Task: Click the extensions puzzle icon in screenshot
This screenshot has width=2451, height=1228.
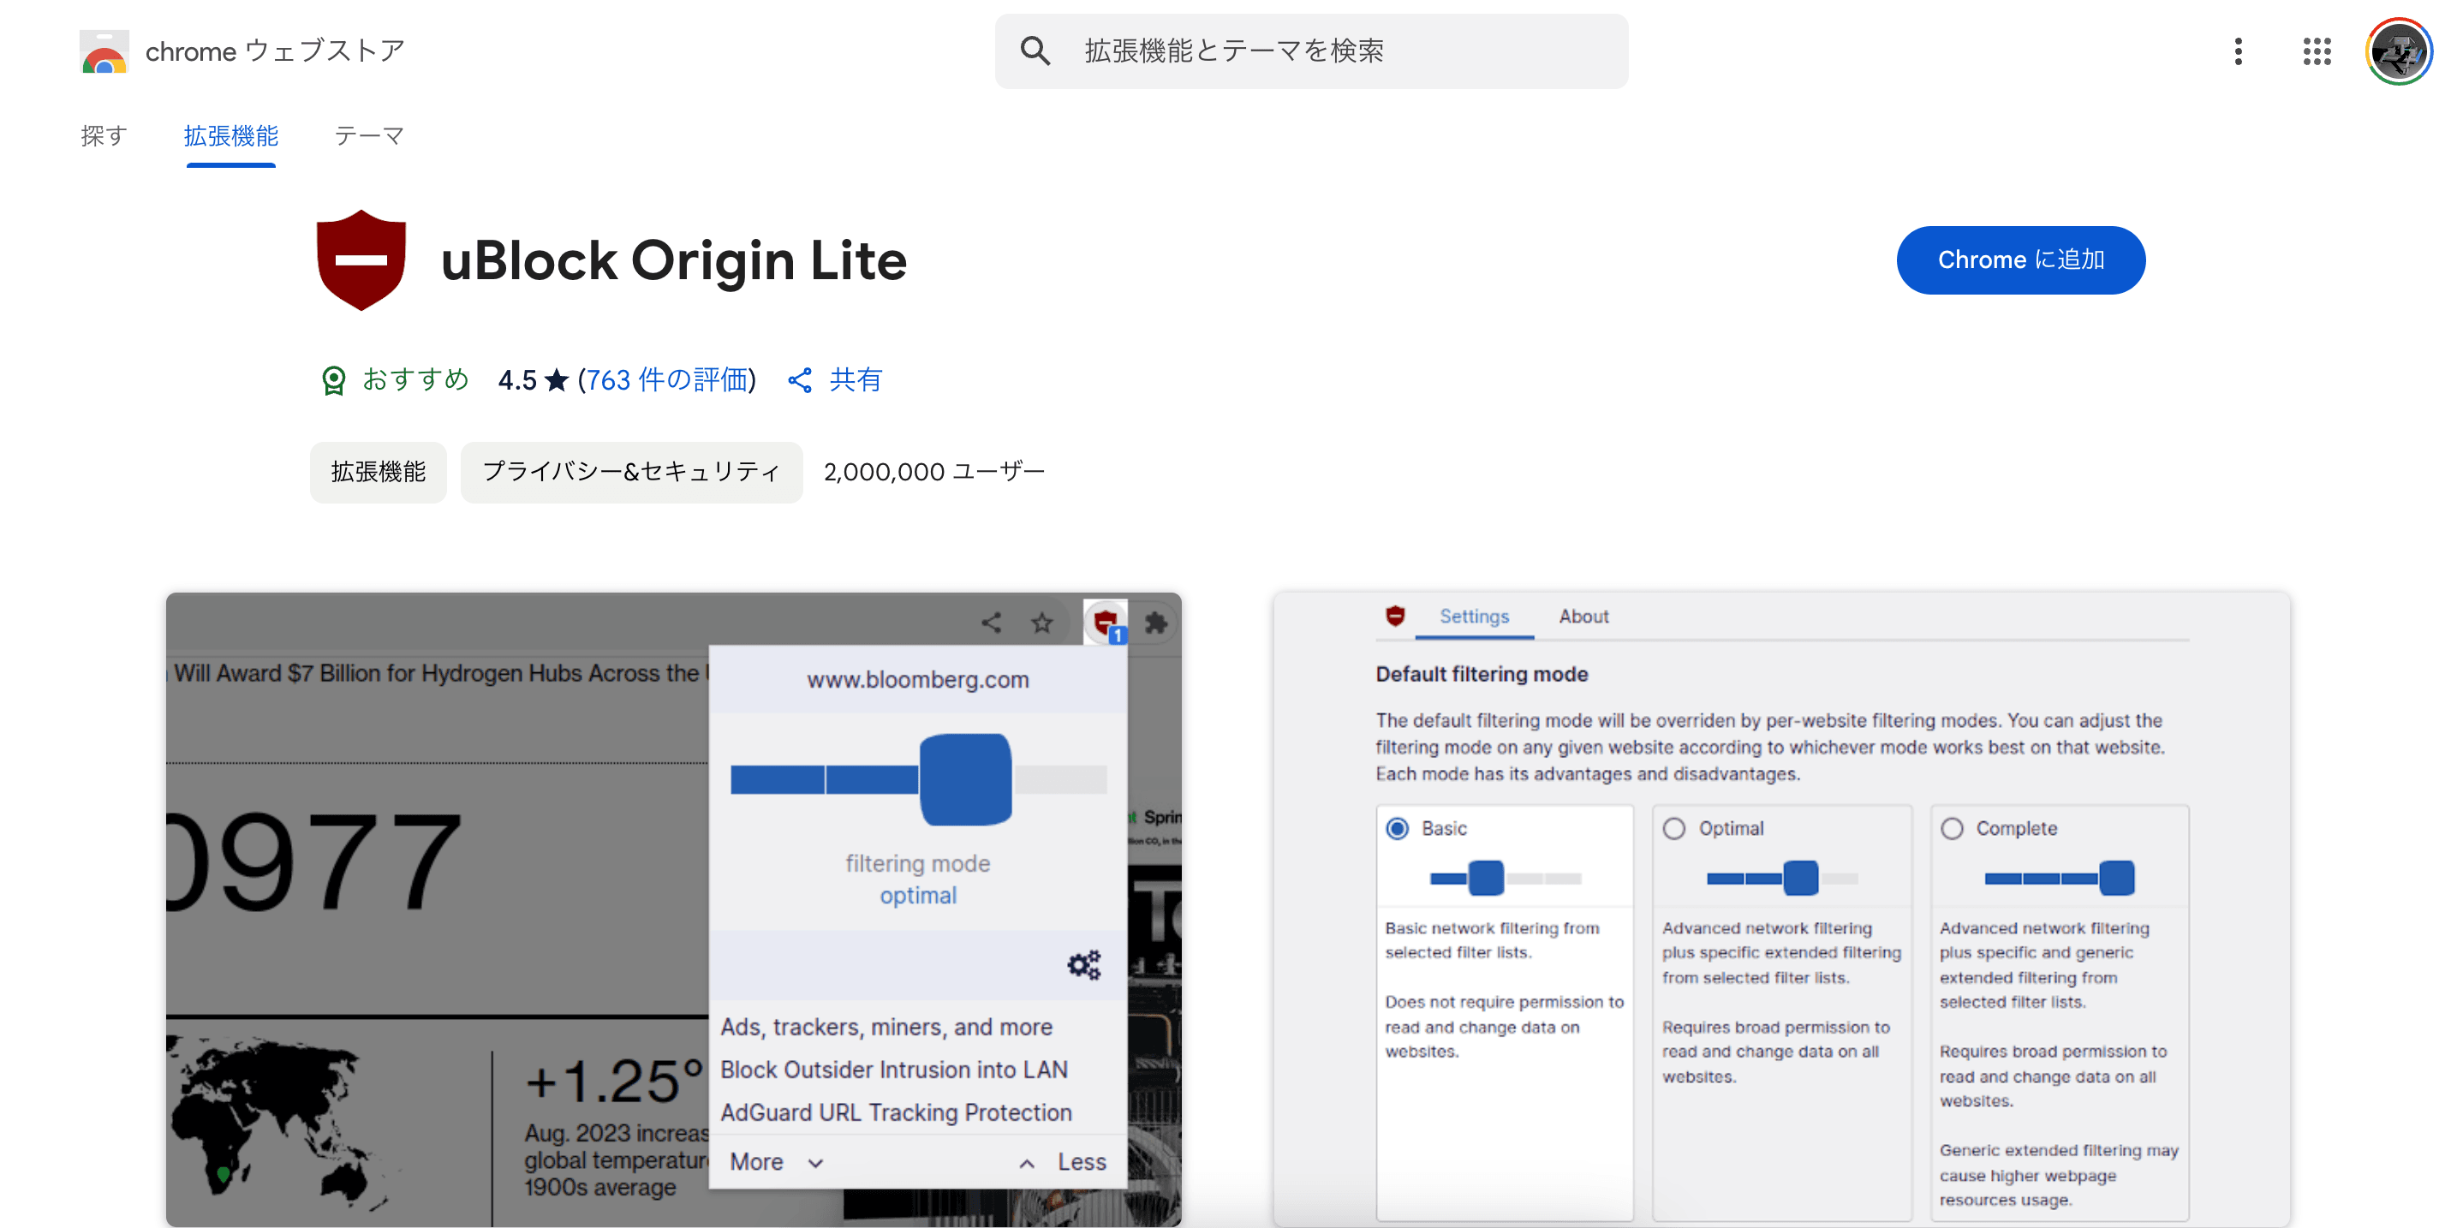Action: [1156, 623]
